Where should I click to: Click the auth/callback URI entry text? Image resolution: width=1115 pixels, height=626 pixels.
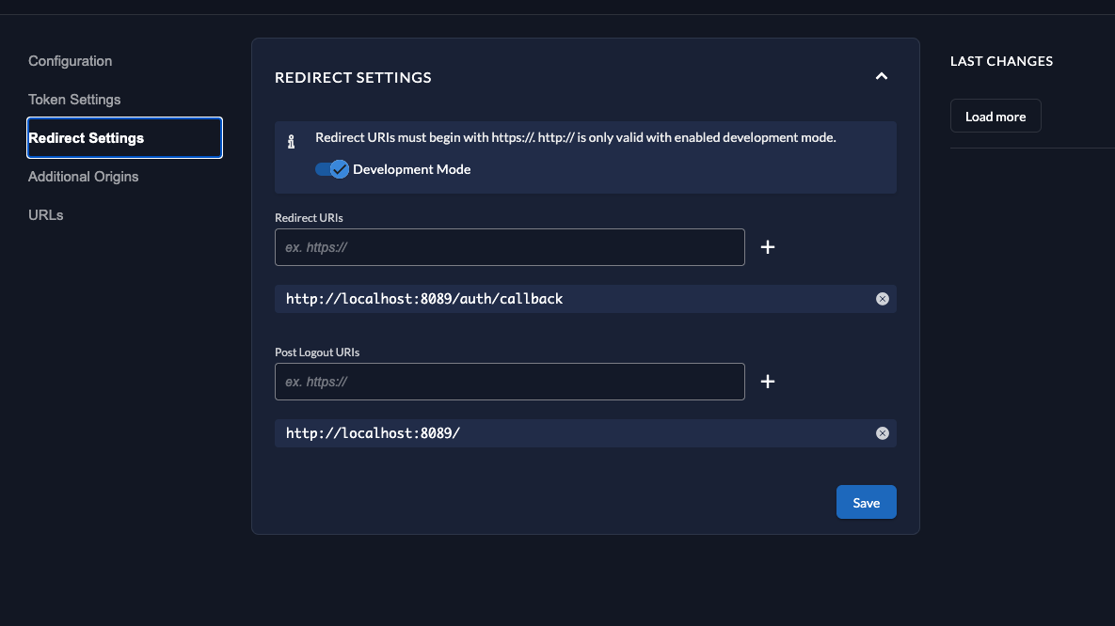(x=424, y=299)
